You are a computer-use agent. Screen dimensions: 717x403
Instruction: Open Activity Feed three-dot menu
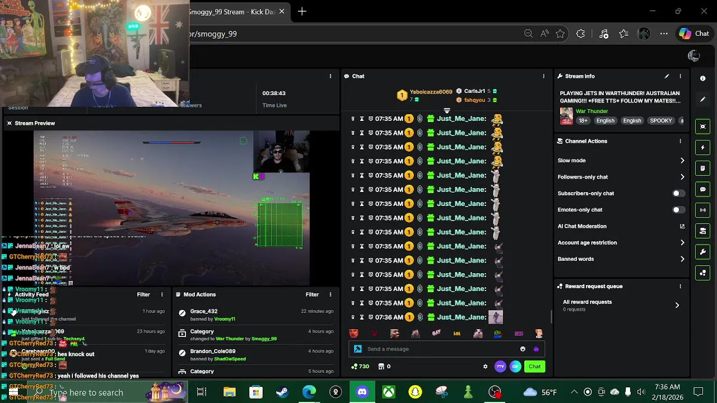tap(162, 294)
